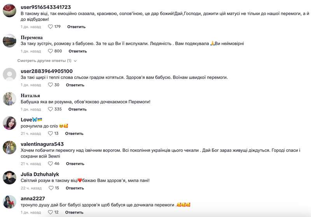Open Наталья's avatar thumbnail
Viewport: 311px width, 217px height.
pyautogui.click(x=9, y=99)
